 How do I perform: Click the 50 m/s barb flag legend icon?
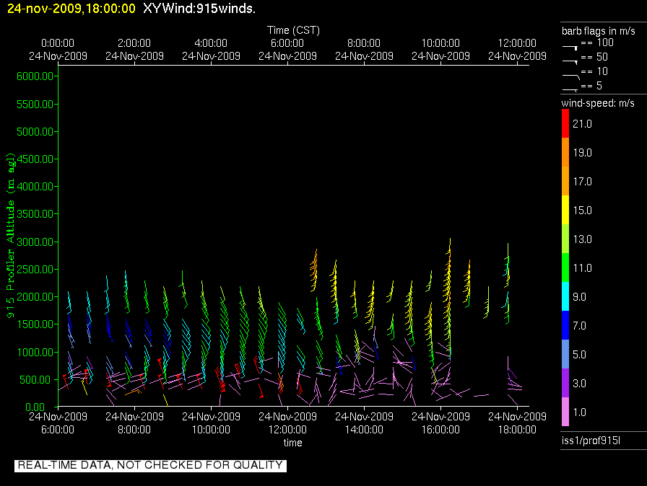pos(570,58)
